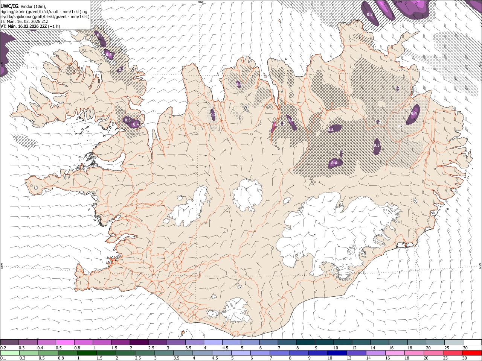Pick the white 30 mm snow swatch

click(x=472, y=342)
